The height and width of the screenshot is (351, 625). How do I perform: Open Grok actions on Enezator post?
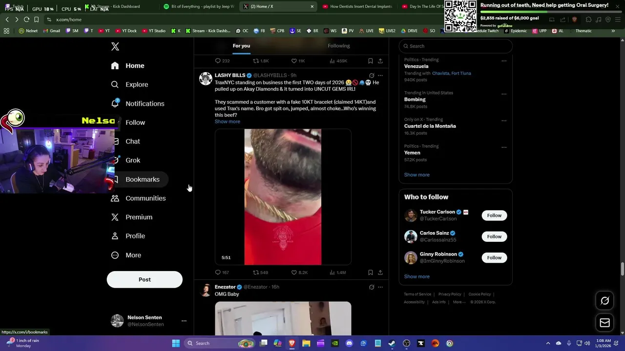pos(372,287)
